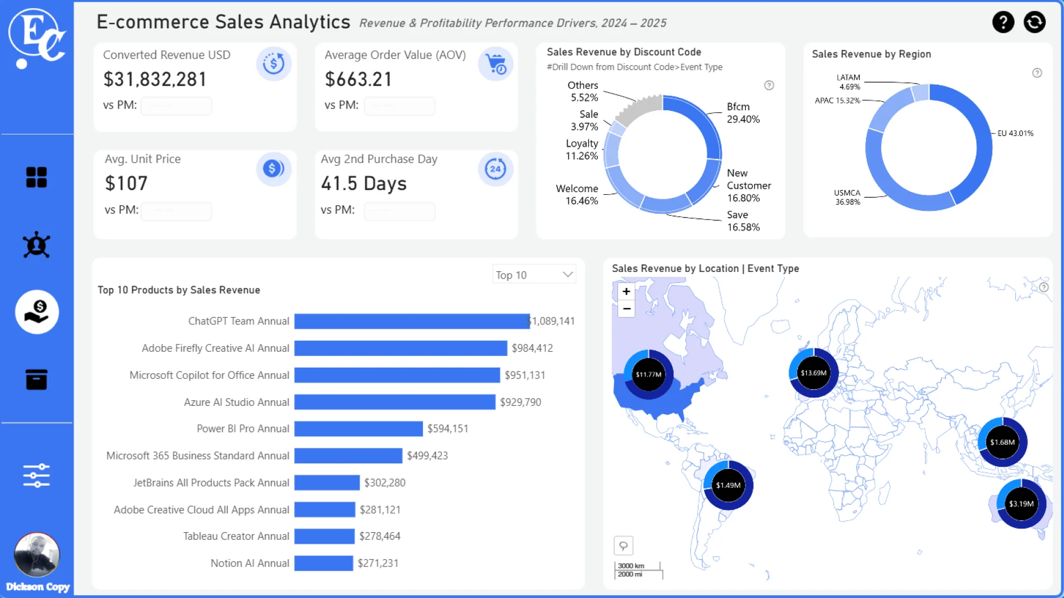Open the archive box page in sidebar
Viewport: 1064px width, 598px height.
click(x=37, y=379)
